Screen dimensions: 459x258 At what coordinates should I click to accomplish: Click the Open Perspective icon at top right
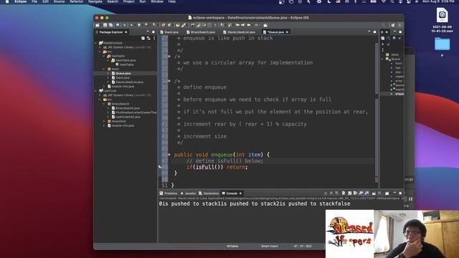pyautogui.click(x=393, y=25)
